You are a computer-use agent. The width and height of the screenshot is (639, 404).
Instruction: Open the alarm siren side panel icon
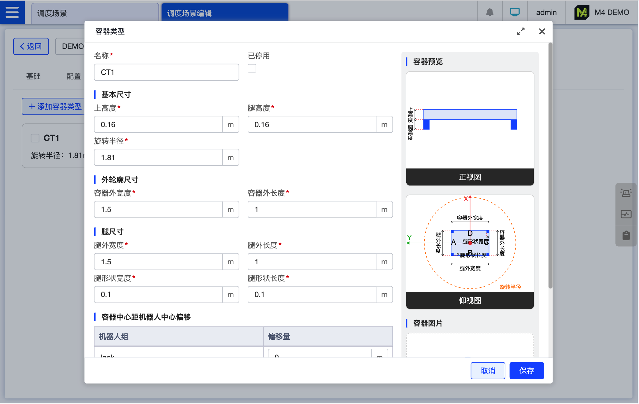point(626,193)
